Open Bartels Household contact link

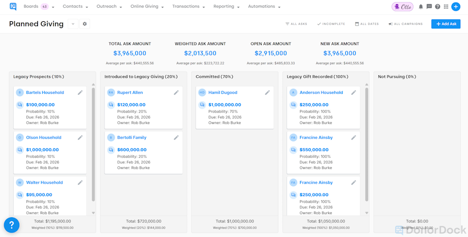click(45, 93)
